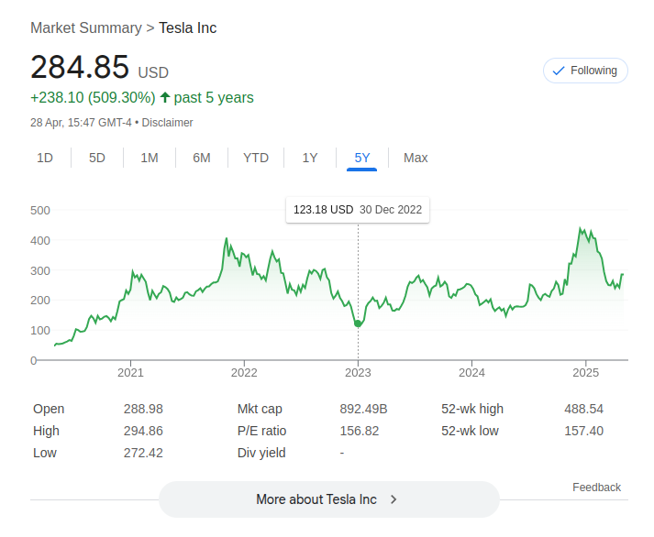Click the 400 y-axis label
The height and width of the screenshot is (537, 654).
tap(40, 240)
